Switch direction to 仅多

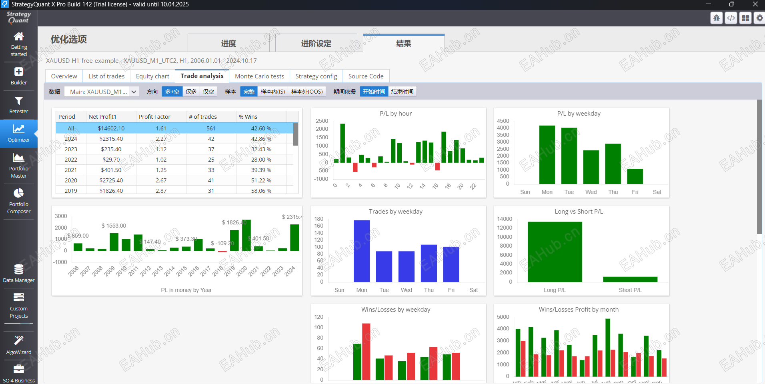point(191,92)
